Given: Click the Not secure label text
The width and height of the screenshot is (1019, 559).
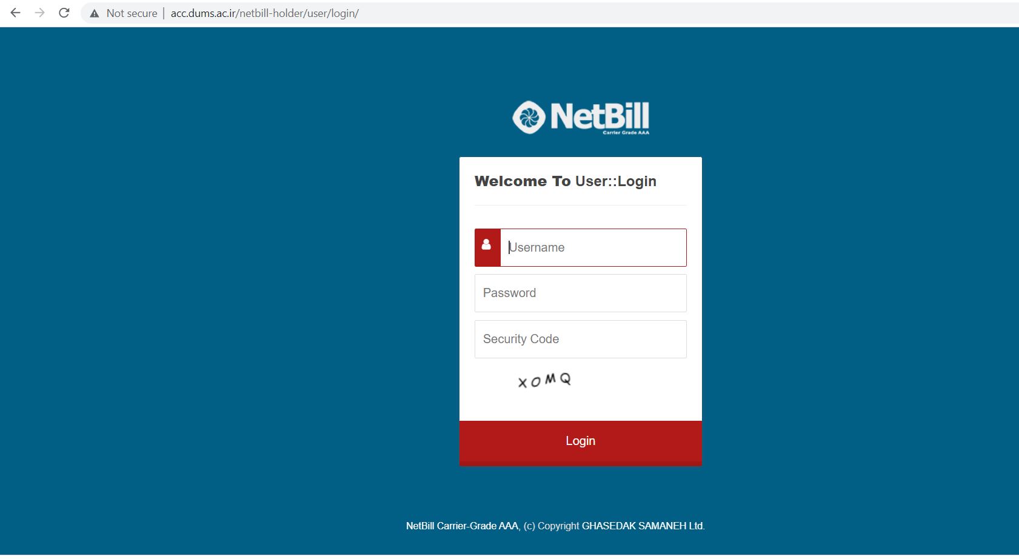Looking at the screenshot, I should click(132, 13).
